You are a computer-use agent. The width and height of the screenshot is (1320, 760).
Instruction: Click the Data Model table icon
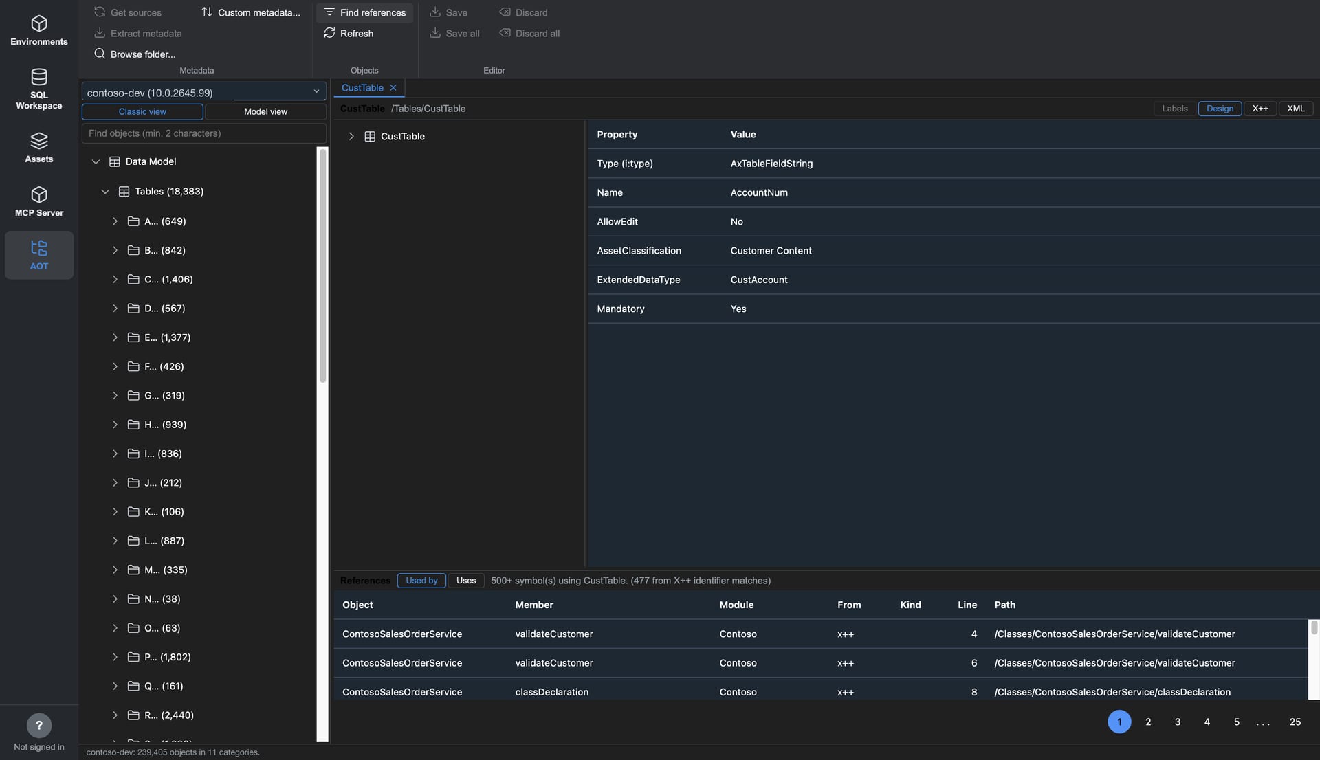coord(115,161)
